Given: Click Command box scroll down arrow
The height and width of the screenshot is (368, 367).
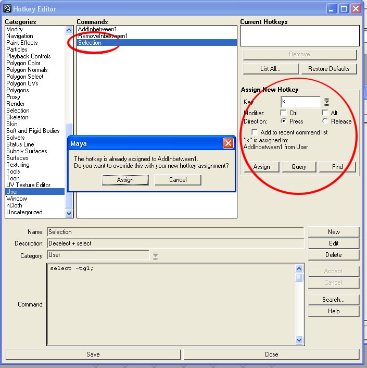Looking at the screenshot, I should pos(299,340).
